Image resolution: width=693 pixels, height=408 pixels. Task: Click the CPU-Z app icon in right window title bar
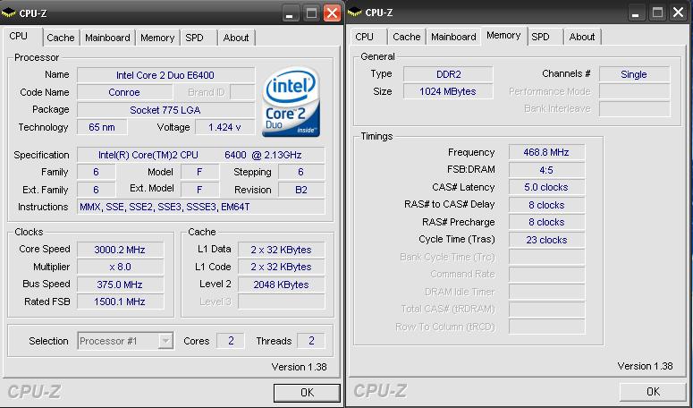(x=354, y=13)
